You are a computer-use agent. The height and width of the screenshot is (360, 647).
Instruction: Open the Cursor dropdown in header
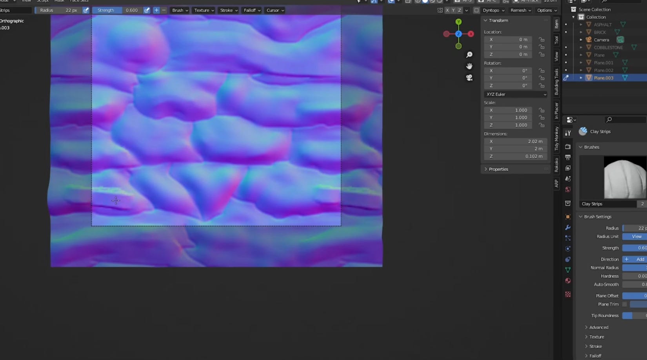coord(275,10)
